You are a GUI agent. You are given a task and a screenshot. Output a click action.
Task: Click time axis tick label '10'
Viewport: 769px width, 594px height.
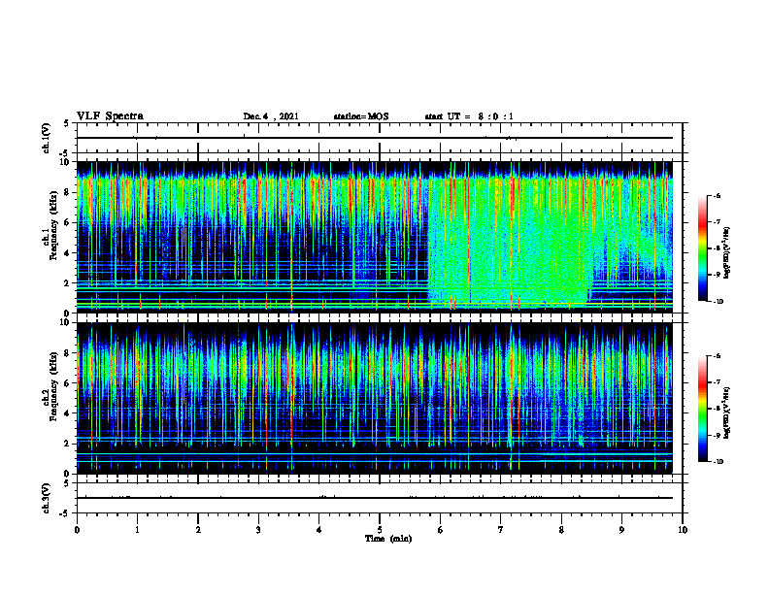[683, 530]
